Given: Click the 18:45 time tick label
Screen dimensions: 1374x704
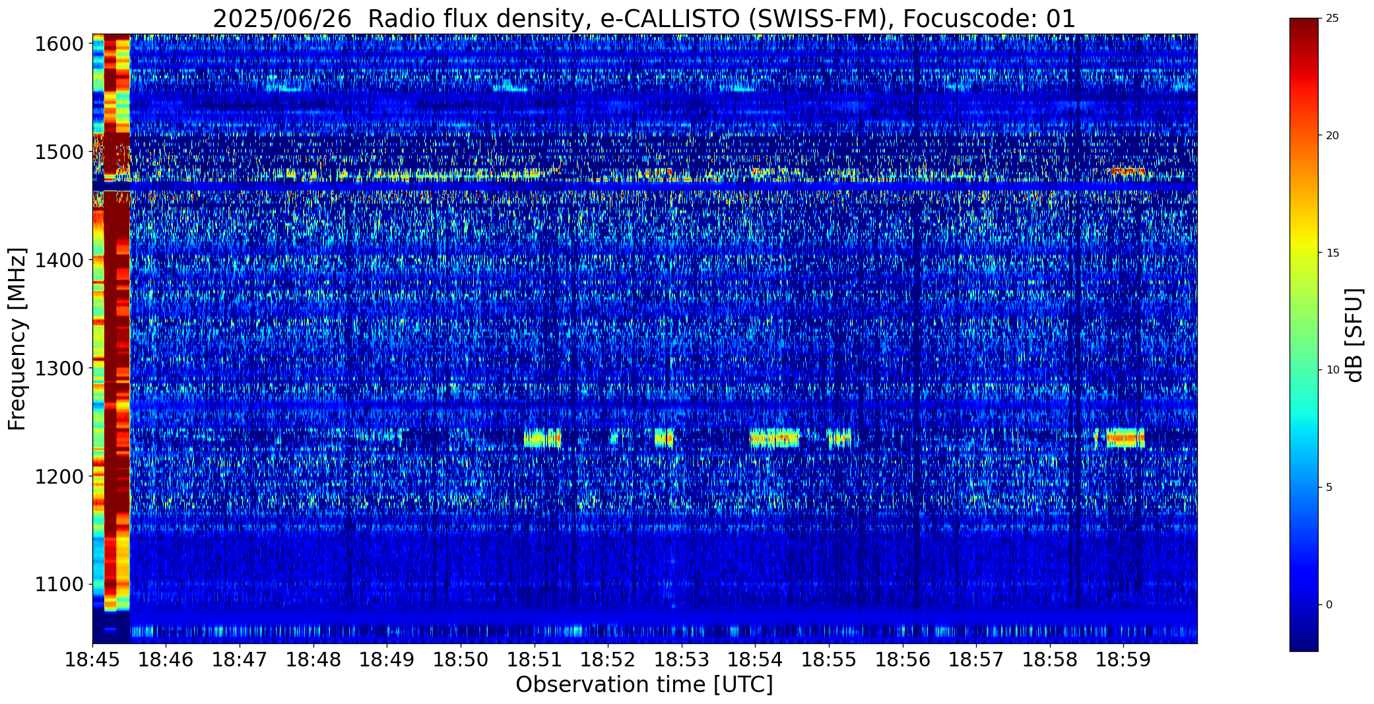Looking at the screenshot, I should click(x=92, y=660).
